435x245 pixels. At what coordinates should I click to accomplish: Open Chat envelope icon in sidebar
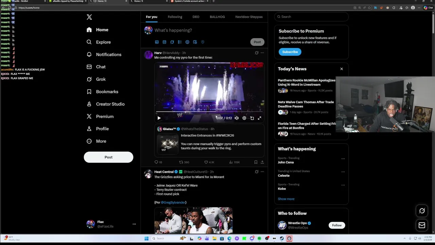[89, 67]
